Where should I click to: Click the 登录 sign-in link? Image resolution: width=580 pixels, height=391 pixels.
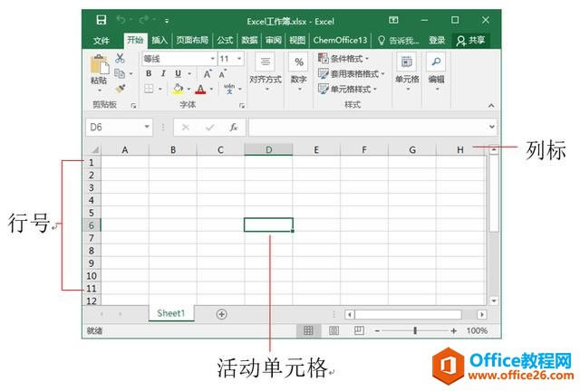(x=437, y=41)
